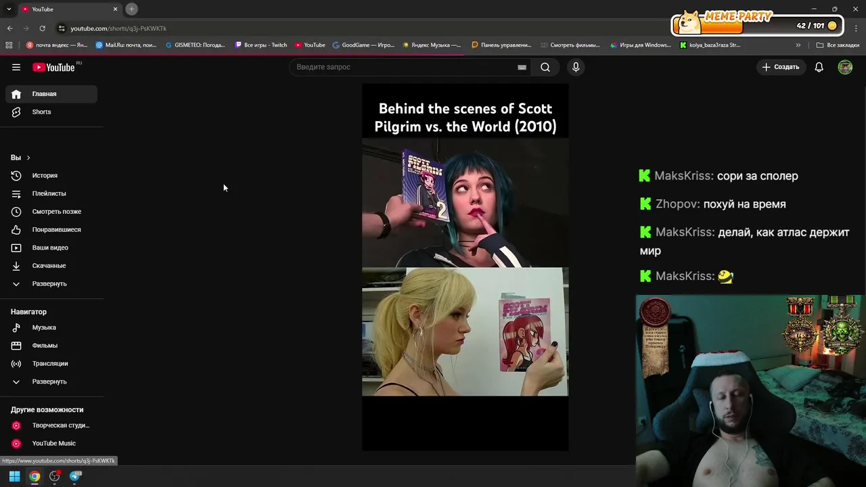Viewport: 866px width, 487px height.
Task: Open Панель управлени... bookmark
Action: coord(501,45)
